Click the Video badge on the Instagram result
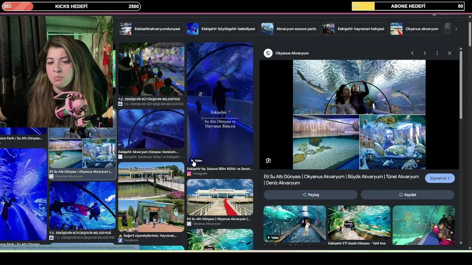Image resolution: width=472 pixels, height=265 pixels. (x=197, y=161)
